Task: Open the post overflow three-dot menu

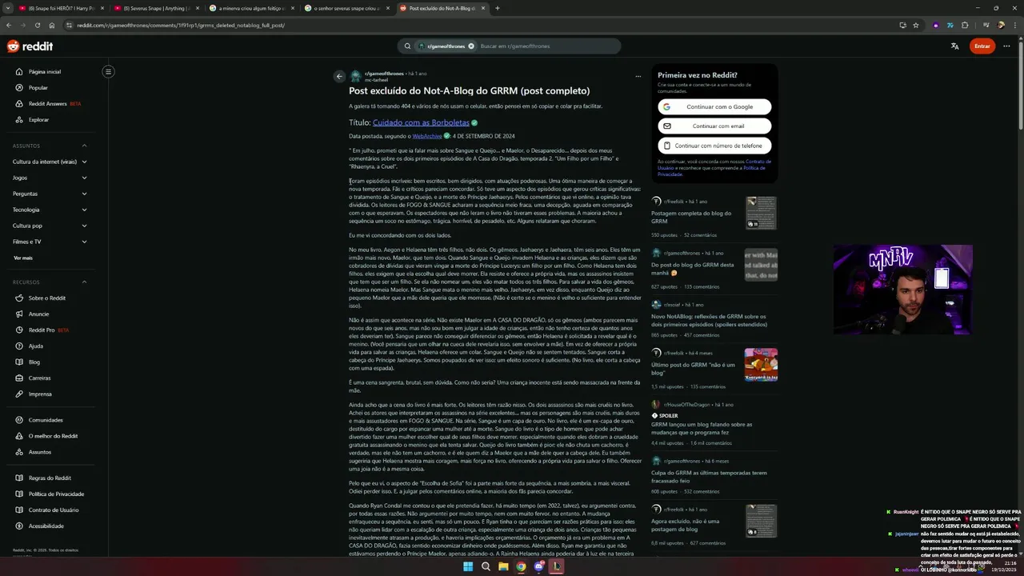Action: pyautogui.click(x=638, y=77)
